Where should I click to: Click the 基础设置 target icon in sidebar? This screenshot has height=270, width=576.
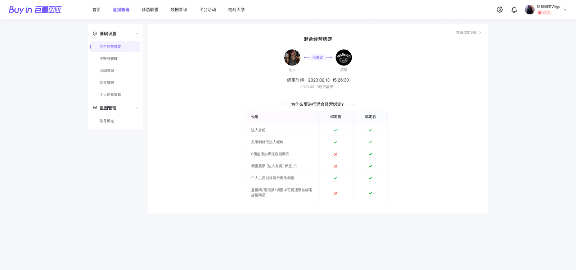tap(95, 33)
